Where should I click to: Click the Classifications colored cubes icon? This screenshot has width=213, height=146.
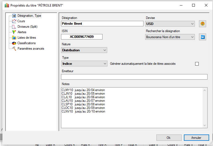[14, 43]
